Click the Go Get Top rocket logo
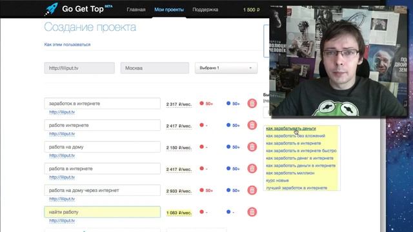 (x=51, y=9)
